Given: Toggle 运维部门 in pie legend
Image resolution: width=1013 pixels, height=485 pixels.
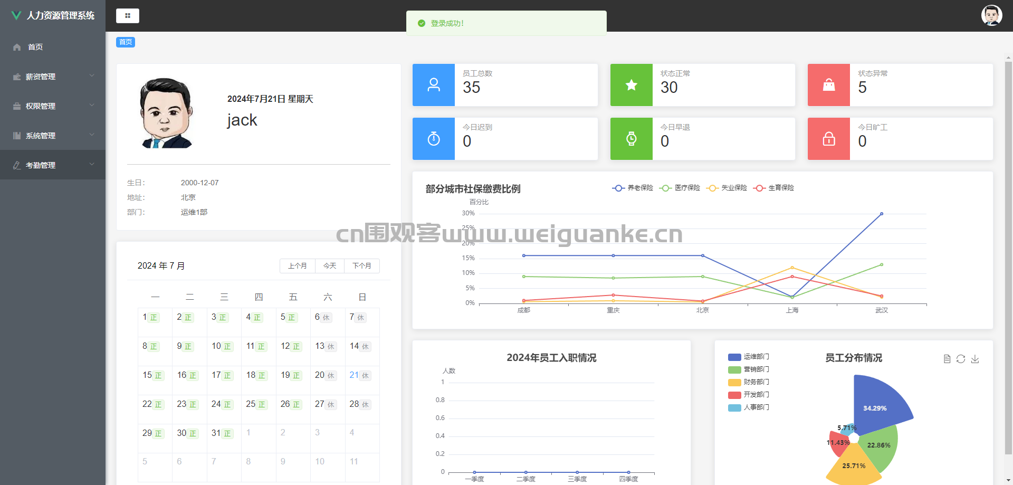Looking at the screenshot, I should pos(749,357).
